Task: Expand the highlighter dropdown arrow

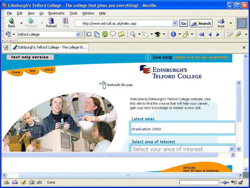Action: coord(246,34)
